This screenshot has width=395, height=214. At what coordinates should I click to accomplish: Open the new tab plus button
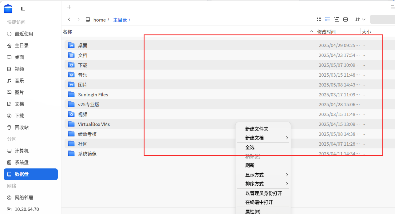[69, 7]
